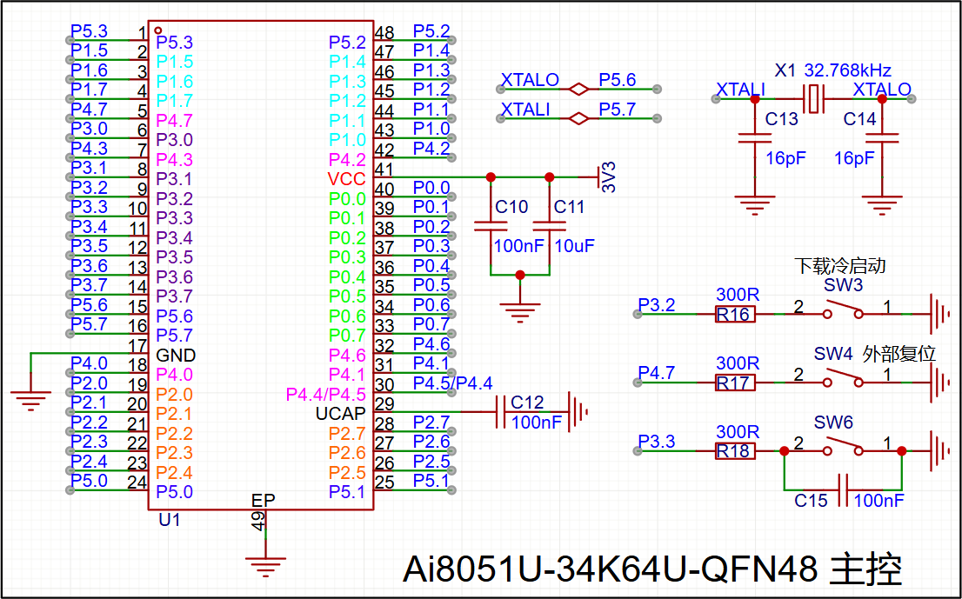Click the P4.4/P4.5 pin name in U1

click(326, 395)
